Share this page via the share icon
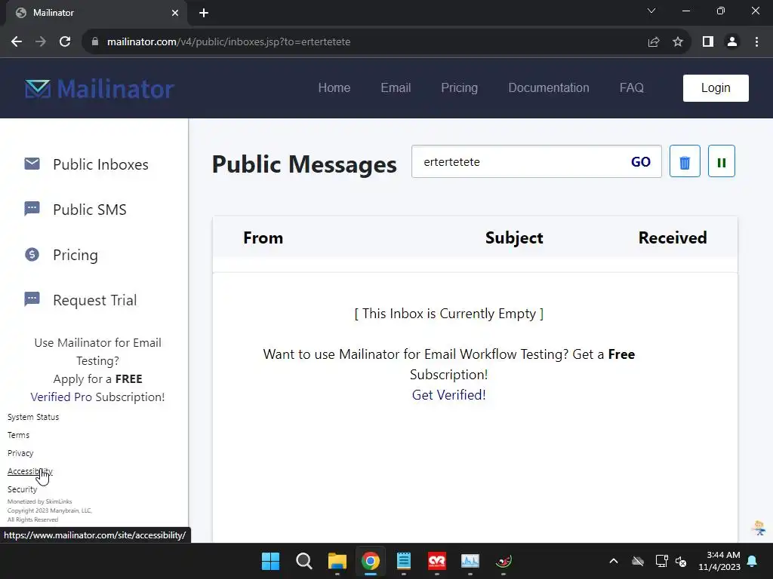 click(x=654, y=42)
